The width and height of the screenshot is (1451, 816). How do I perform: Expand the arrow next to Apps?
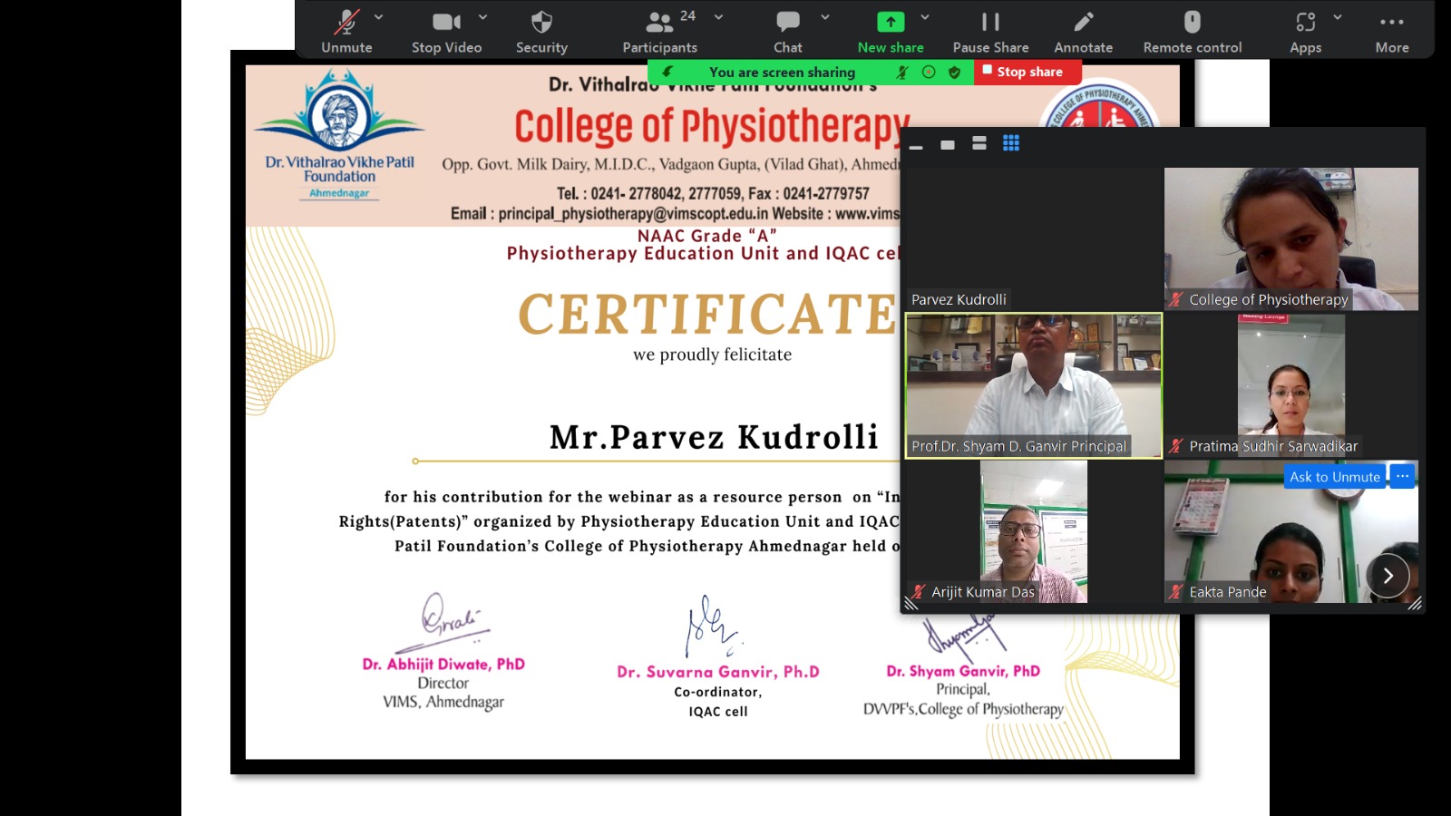point(1338,16)
